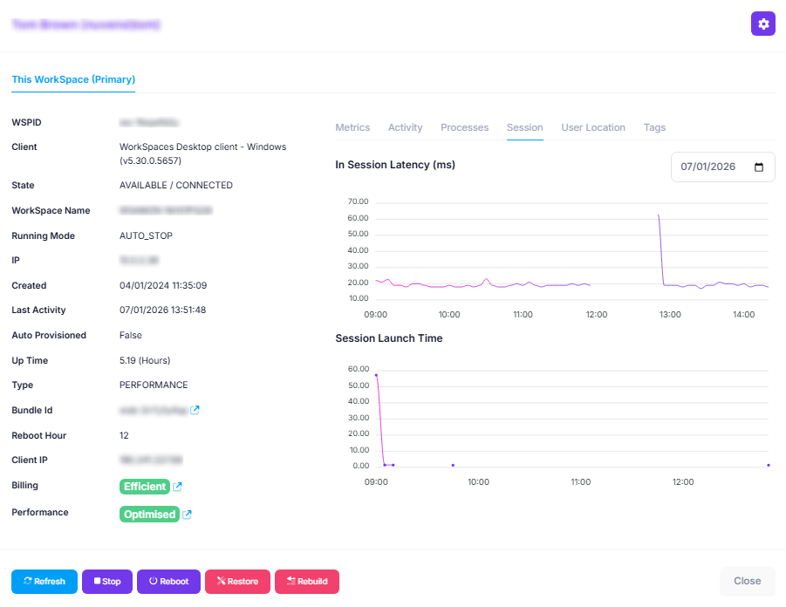Switch to the Metrics tab
The height and width of the screenshot is (607, 786).
[x=352, y=127]
